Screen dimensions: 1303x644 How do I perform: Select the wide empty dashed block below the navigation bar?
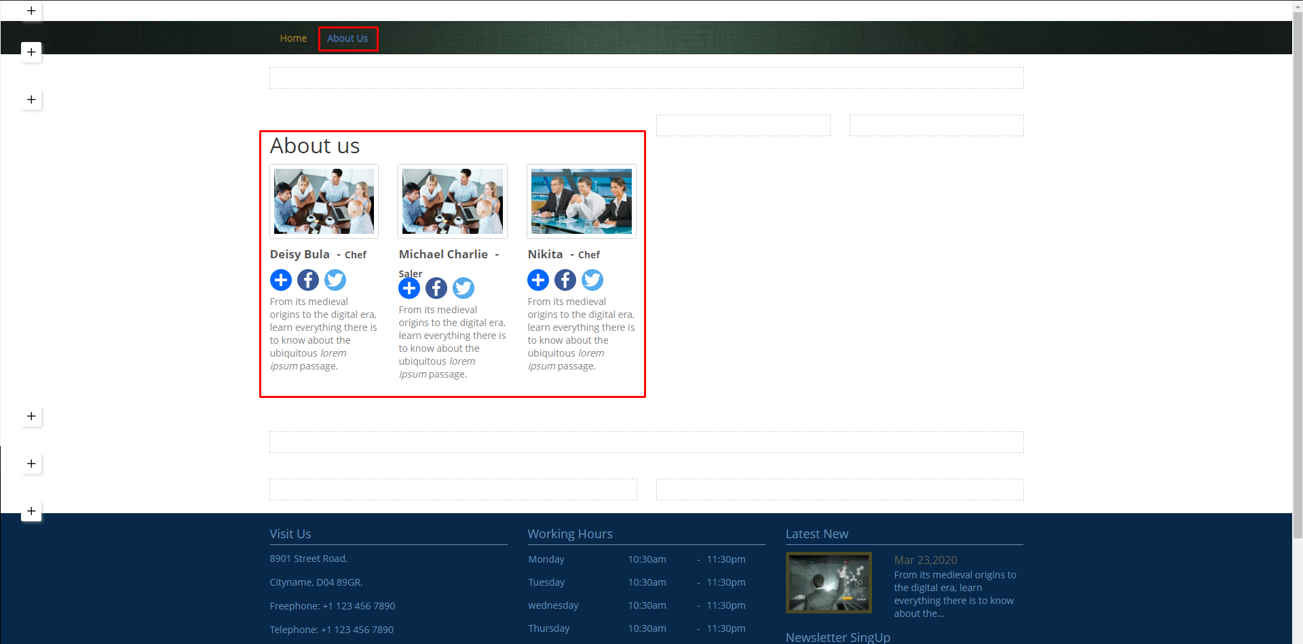[x=647, y=78]
